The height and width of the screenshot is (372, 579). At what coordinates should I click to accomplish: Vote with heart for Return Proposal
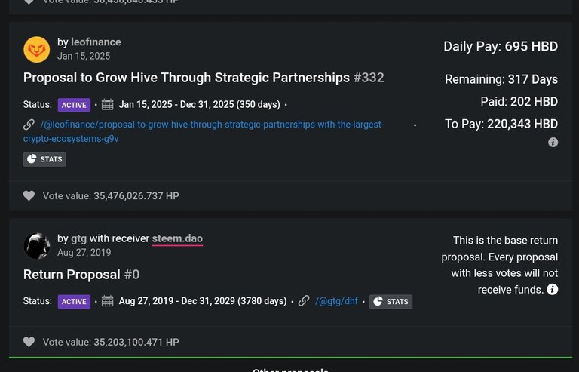tap(29, 342)
